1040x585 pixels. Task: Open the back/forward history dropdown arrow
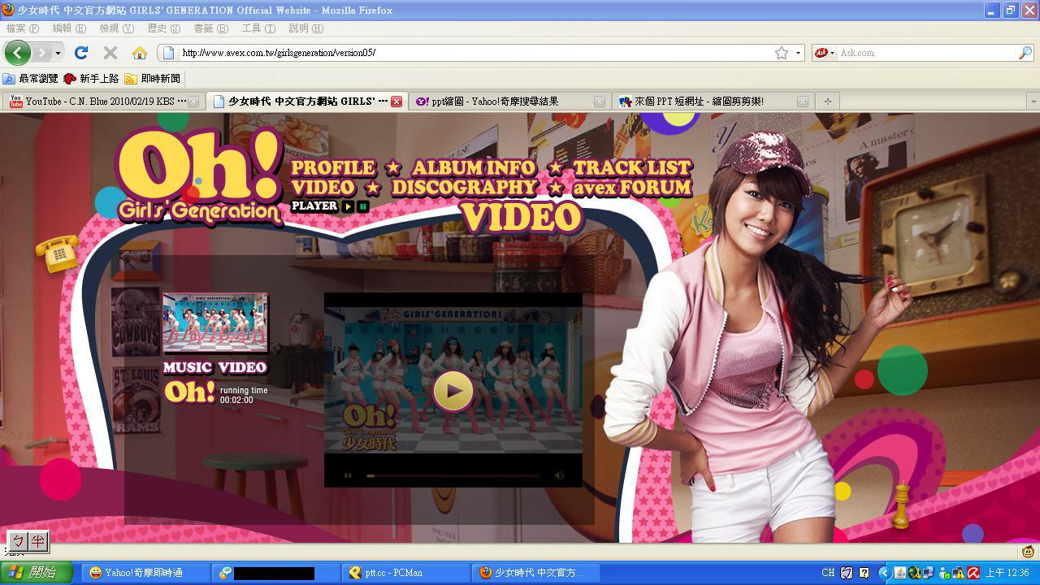pyautogui.click(x=58, y=53)
